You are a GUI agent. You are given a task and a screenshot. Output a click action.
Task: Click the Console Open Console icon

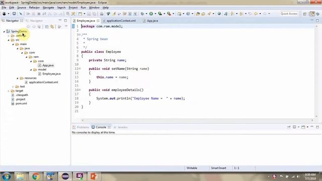tap(303, 127)
